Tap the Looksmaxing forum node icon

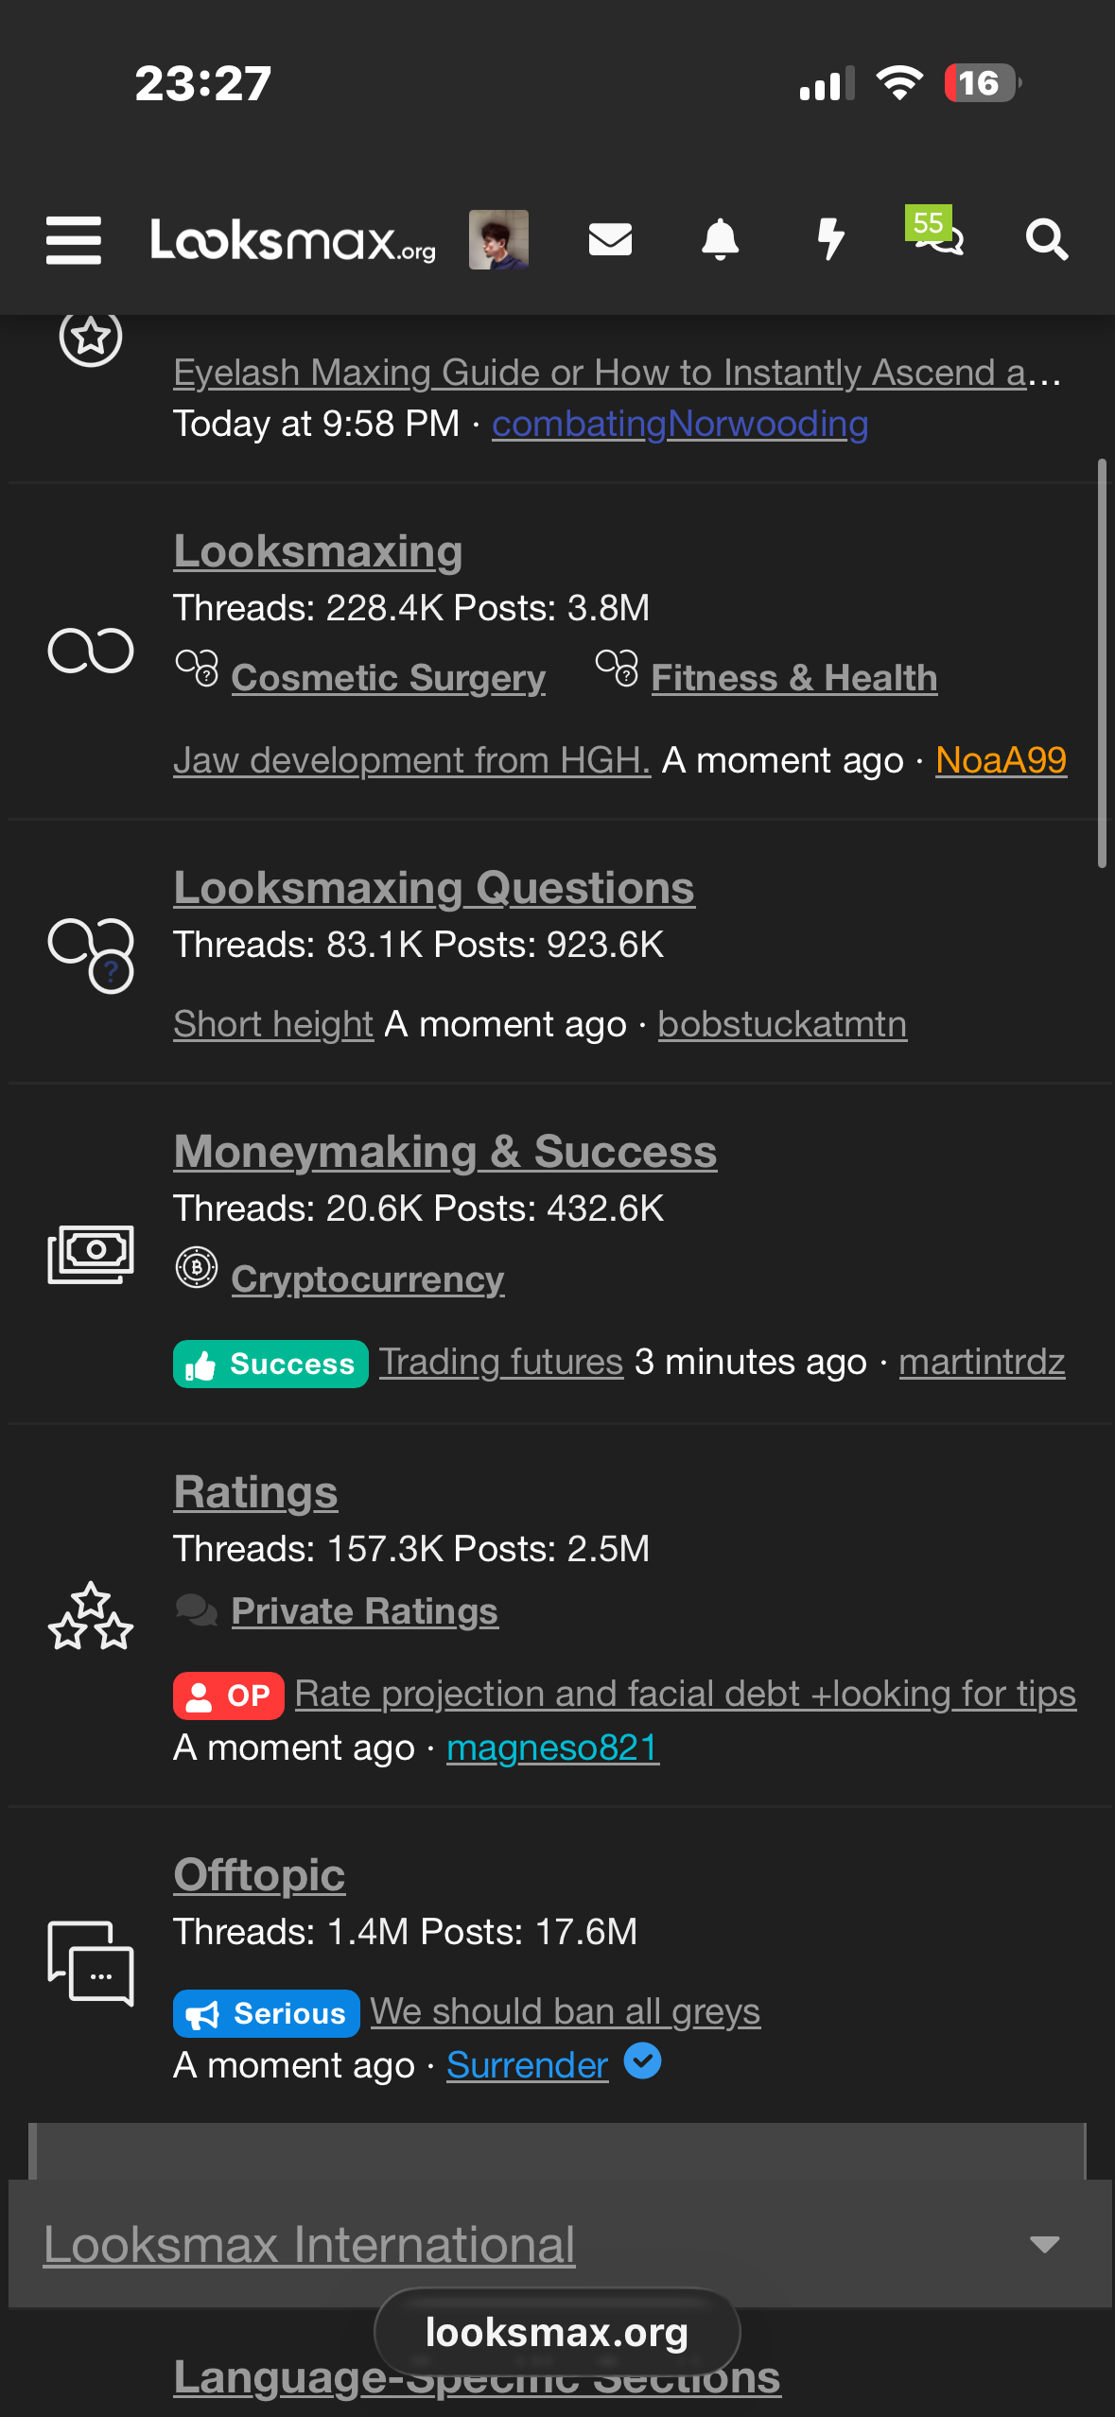91,651
